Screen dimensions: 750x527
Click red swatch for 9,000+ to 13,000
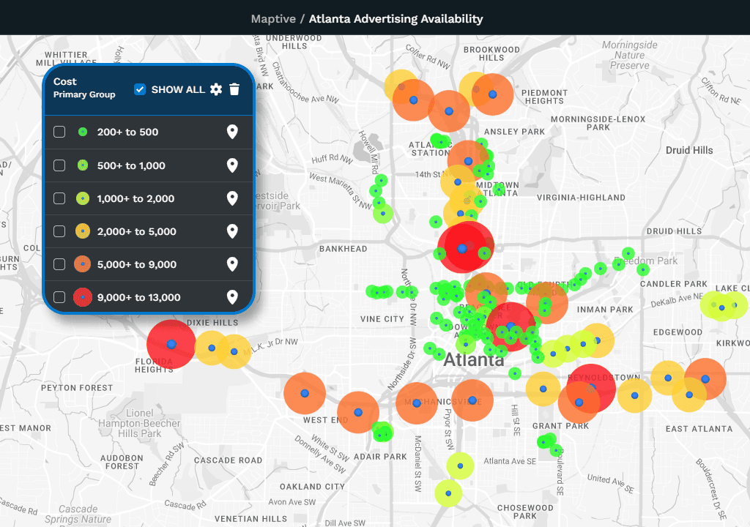(83, 297)
